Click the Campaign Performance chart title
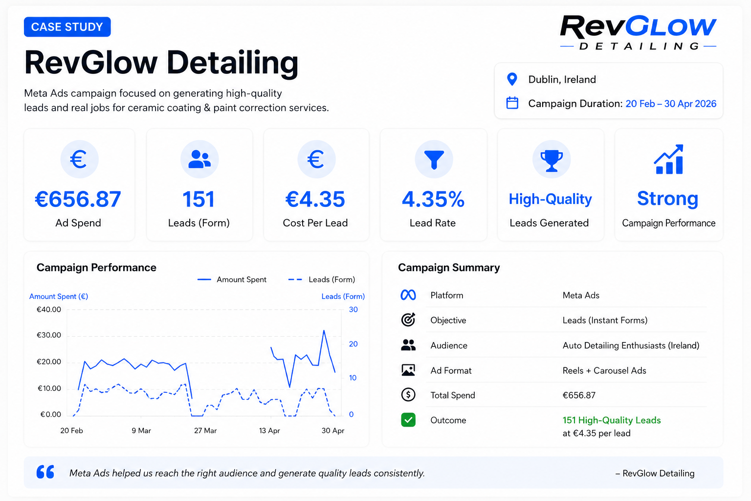The width and height of the screenshot is (751, 501). point(96,268)
